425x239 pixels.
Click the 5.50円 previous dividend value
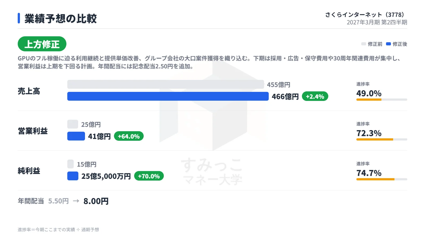click(x=58, y=201)
